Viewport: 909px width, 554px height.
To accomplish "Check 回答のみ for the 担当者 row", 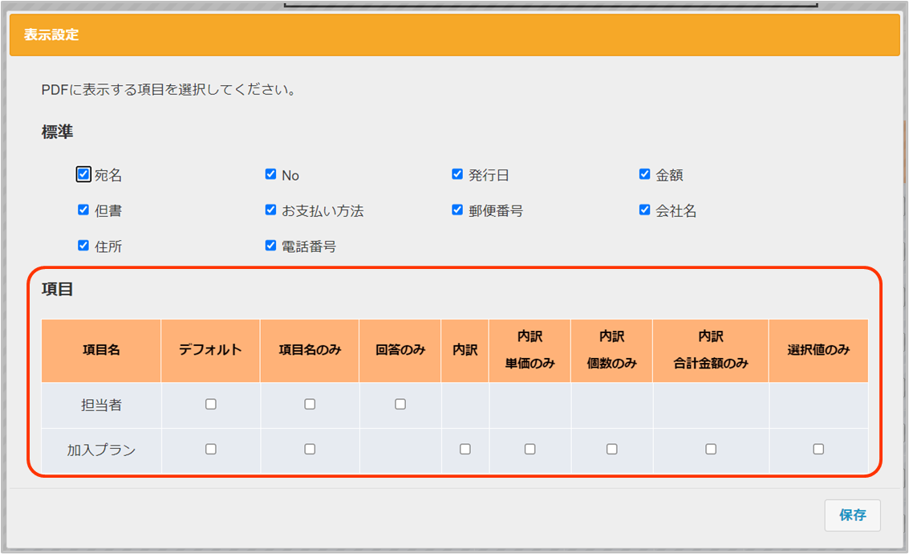I will coord(400,405).
